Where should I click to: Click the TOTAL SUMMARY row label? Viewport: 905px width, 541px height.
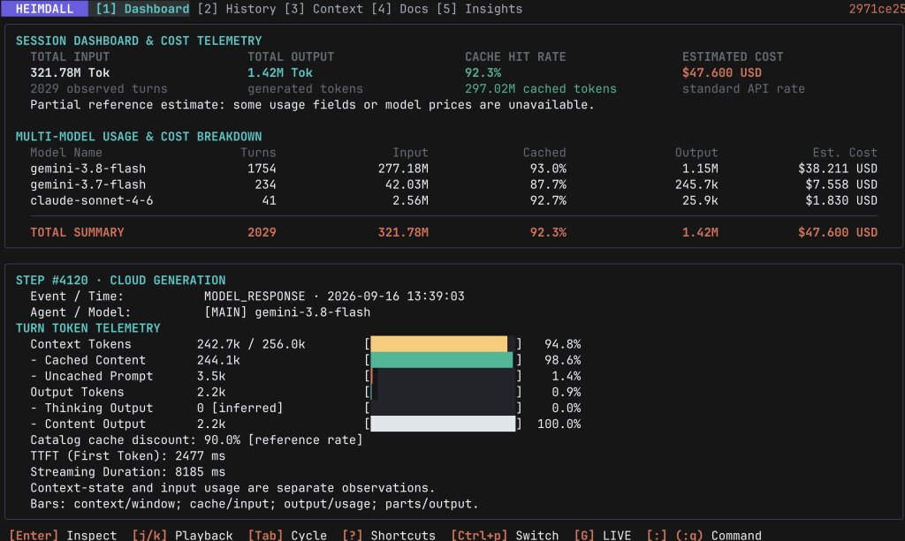(x=78, y=233)
